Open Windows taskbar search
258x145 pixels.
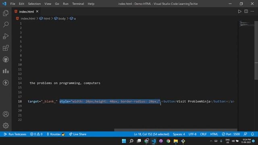tap(131, 141)
